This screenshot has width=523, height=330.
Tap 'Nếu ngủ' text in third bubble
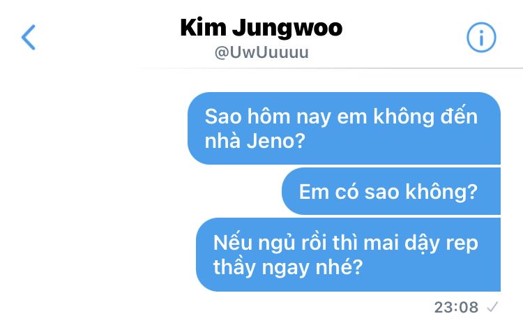254,243
